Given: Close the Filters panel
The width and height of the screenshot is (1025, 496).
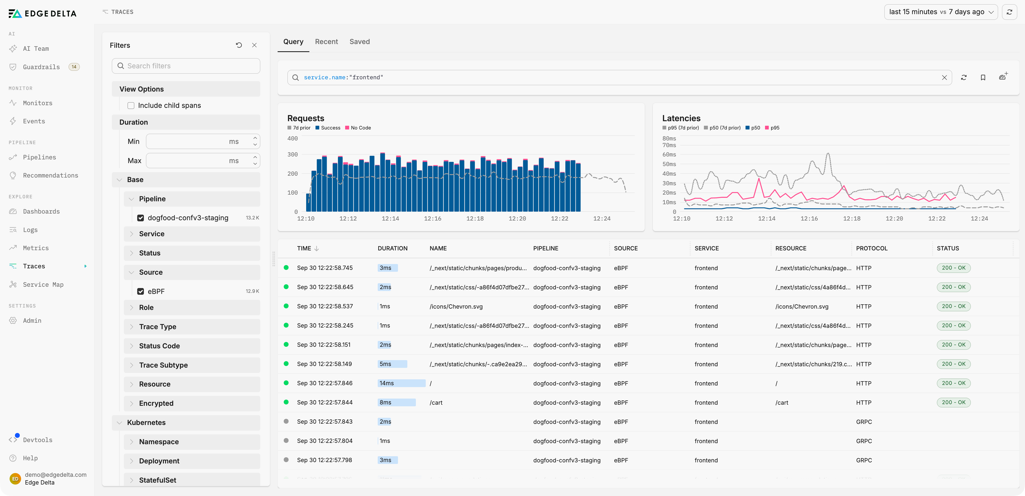Looking at the screenshot, I should (x=254, y=45).
